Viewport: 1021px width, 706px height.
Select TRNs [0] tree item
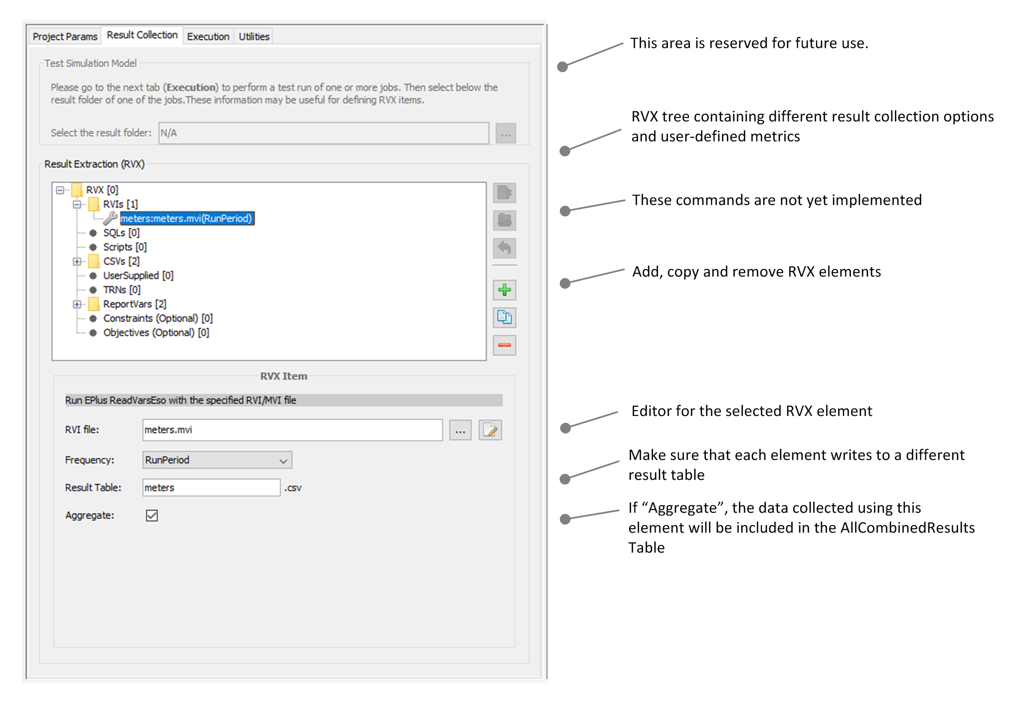[122, 289]
